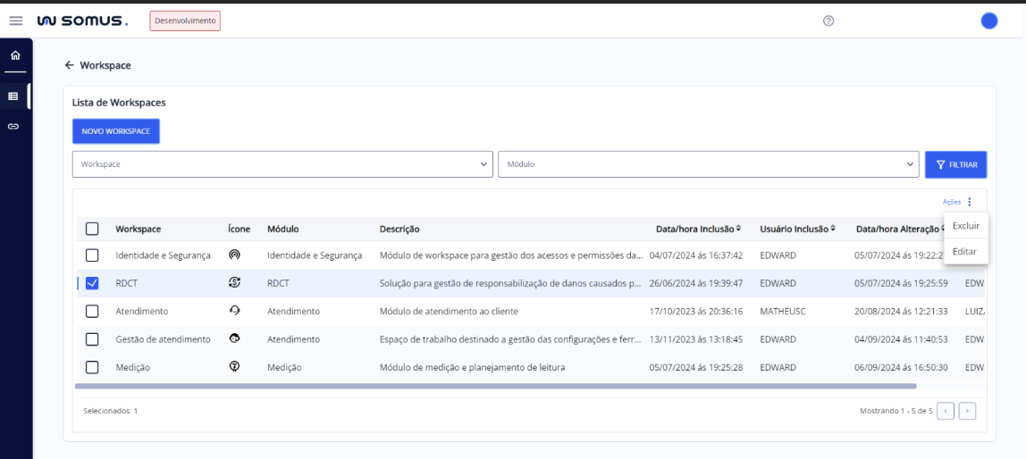Click the Workspace column header
The image size is (1026, 459).
138,229
